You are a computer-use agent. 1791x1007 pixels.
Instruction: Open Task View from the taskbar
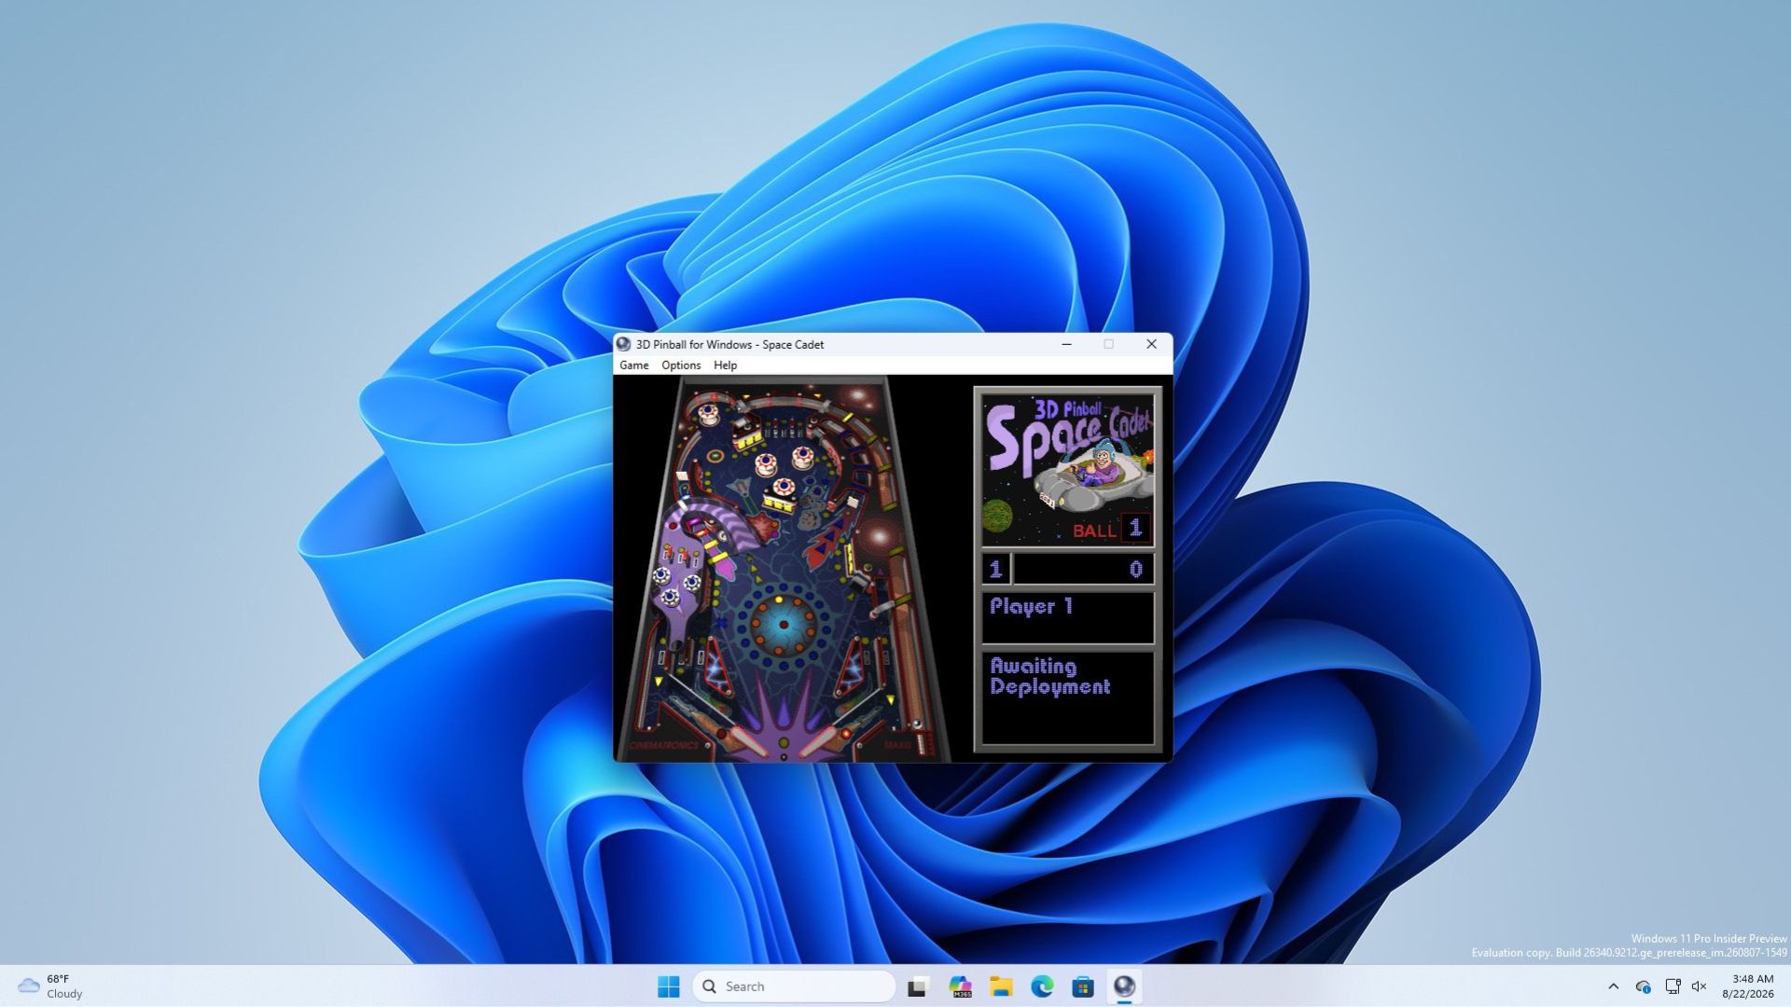(918, 986)
